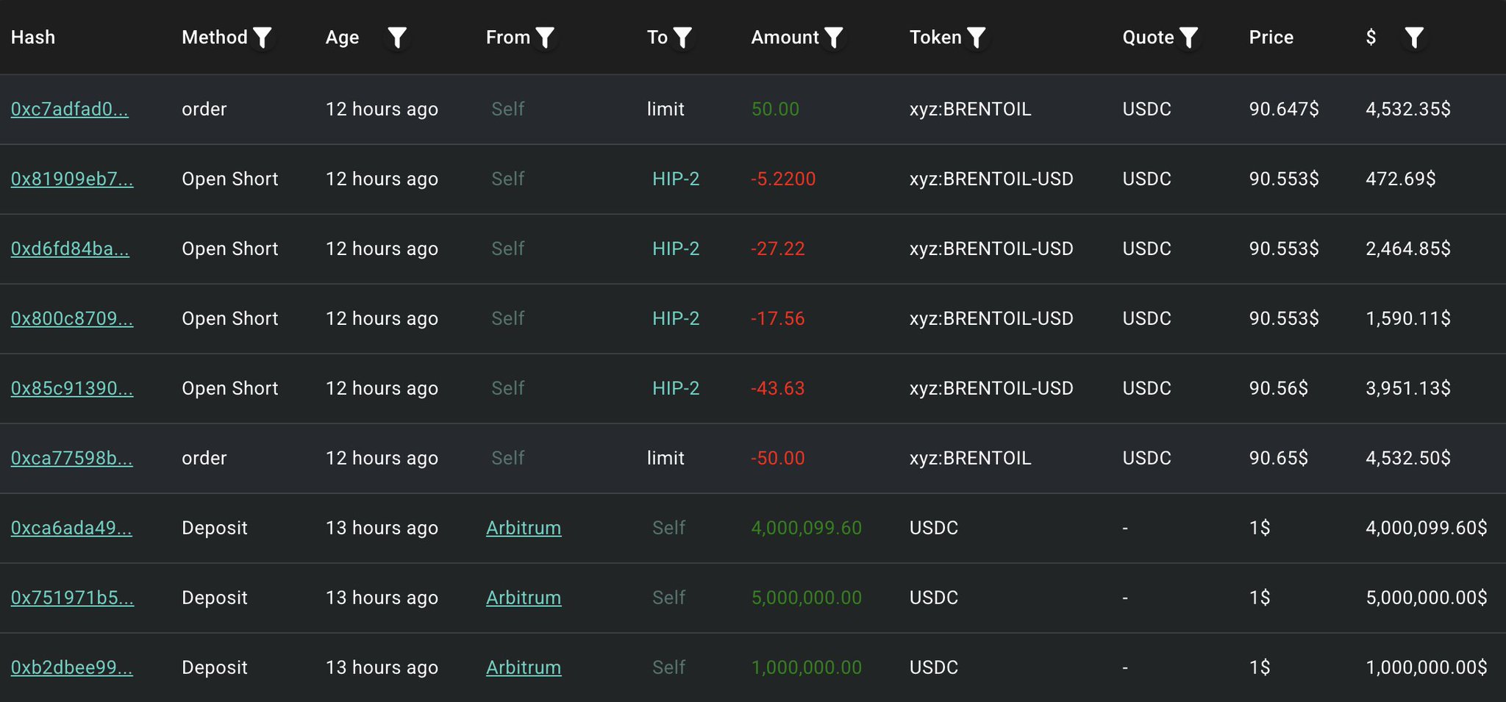Open Arbitrum source of 5,000,000.00 deposit
1506x702 pixels.
(524, 598)
